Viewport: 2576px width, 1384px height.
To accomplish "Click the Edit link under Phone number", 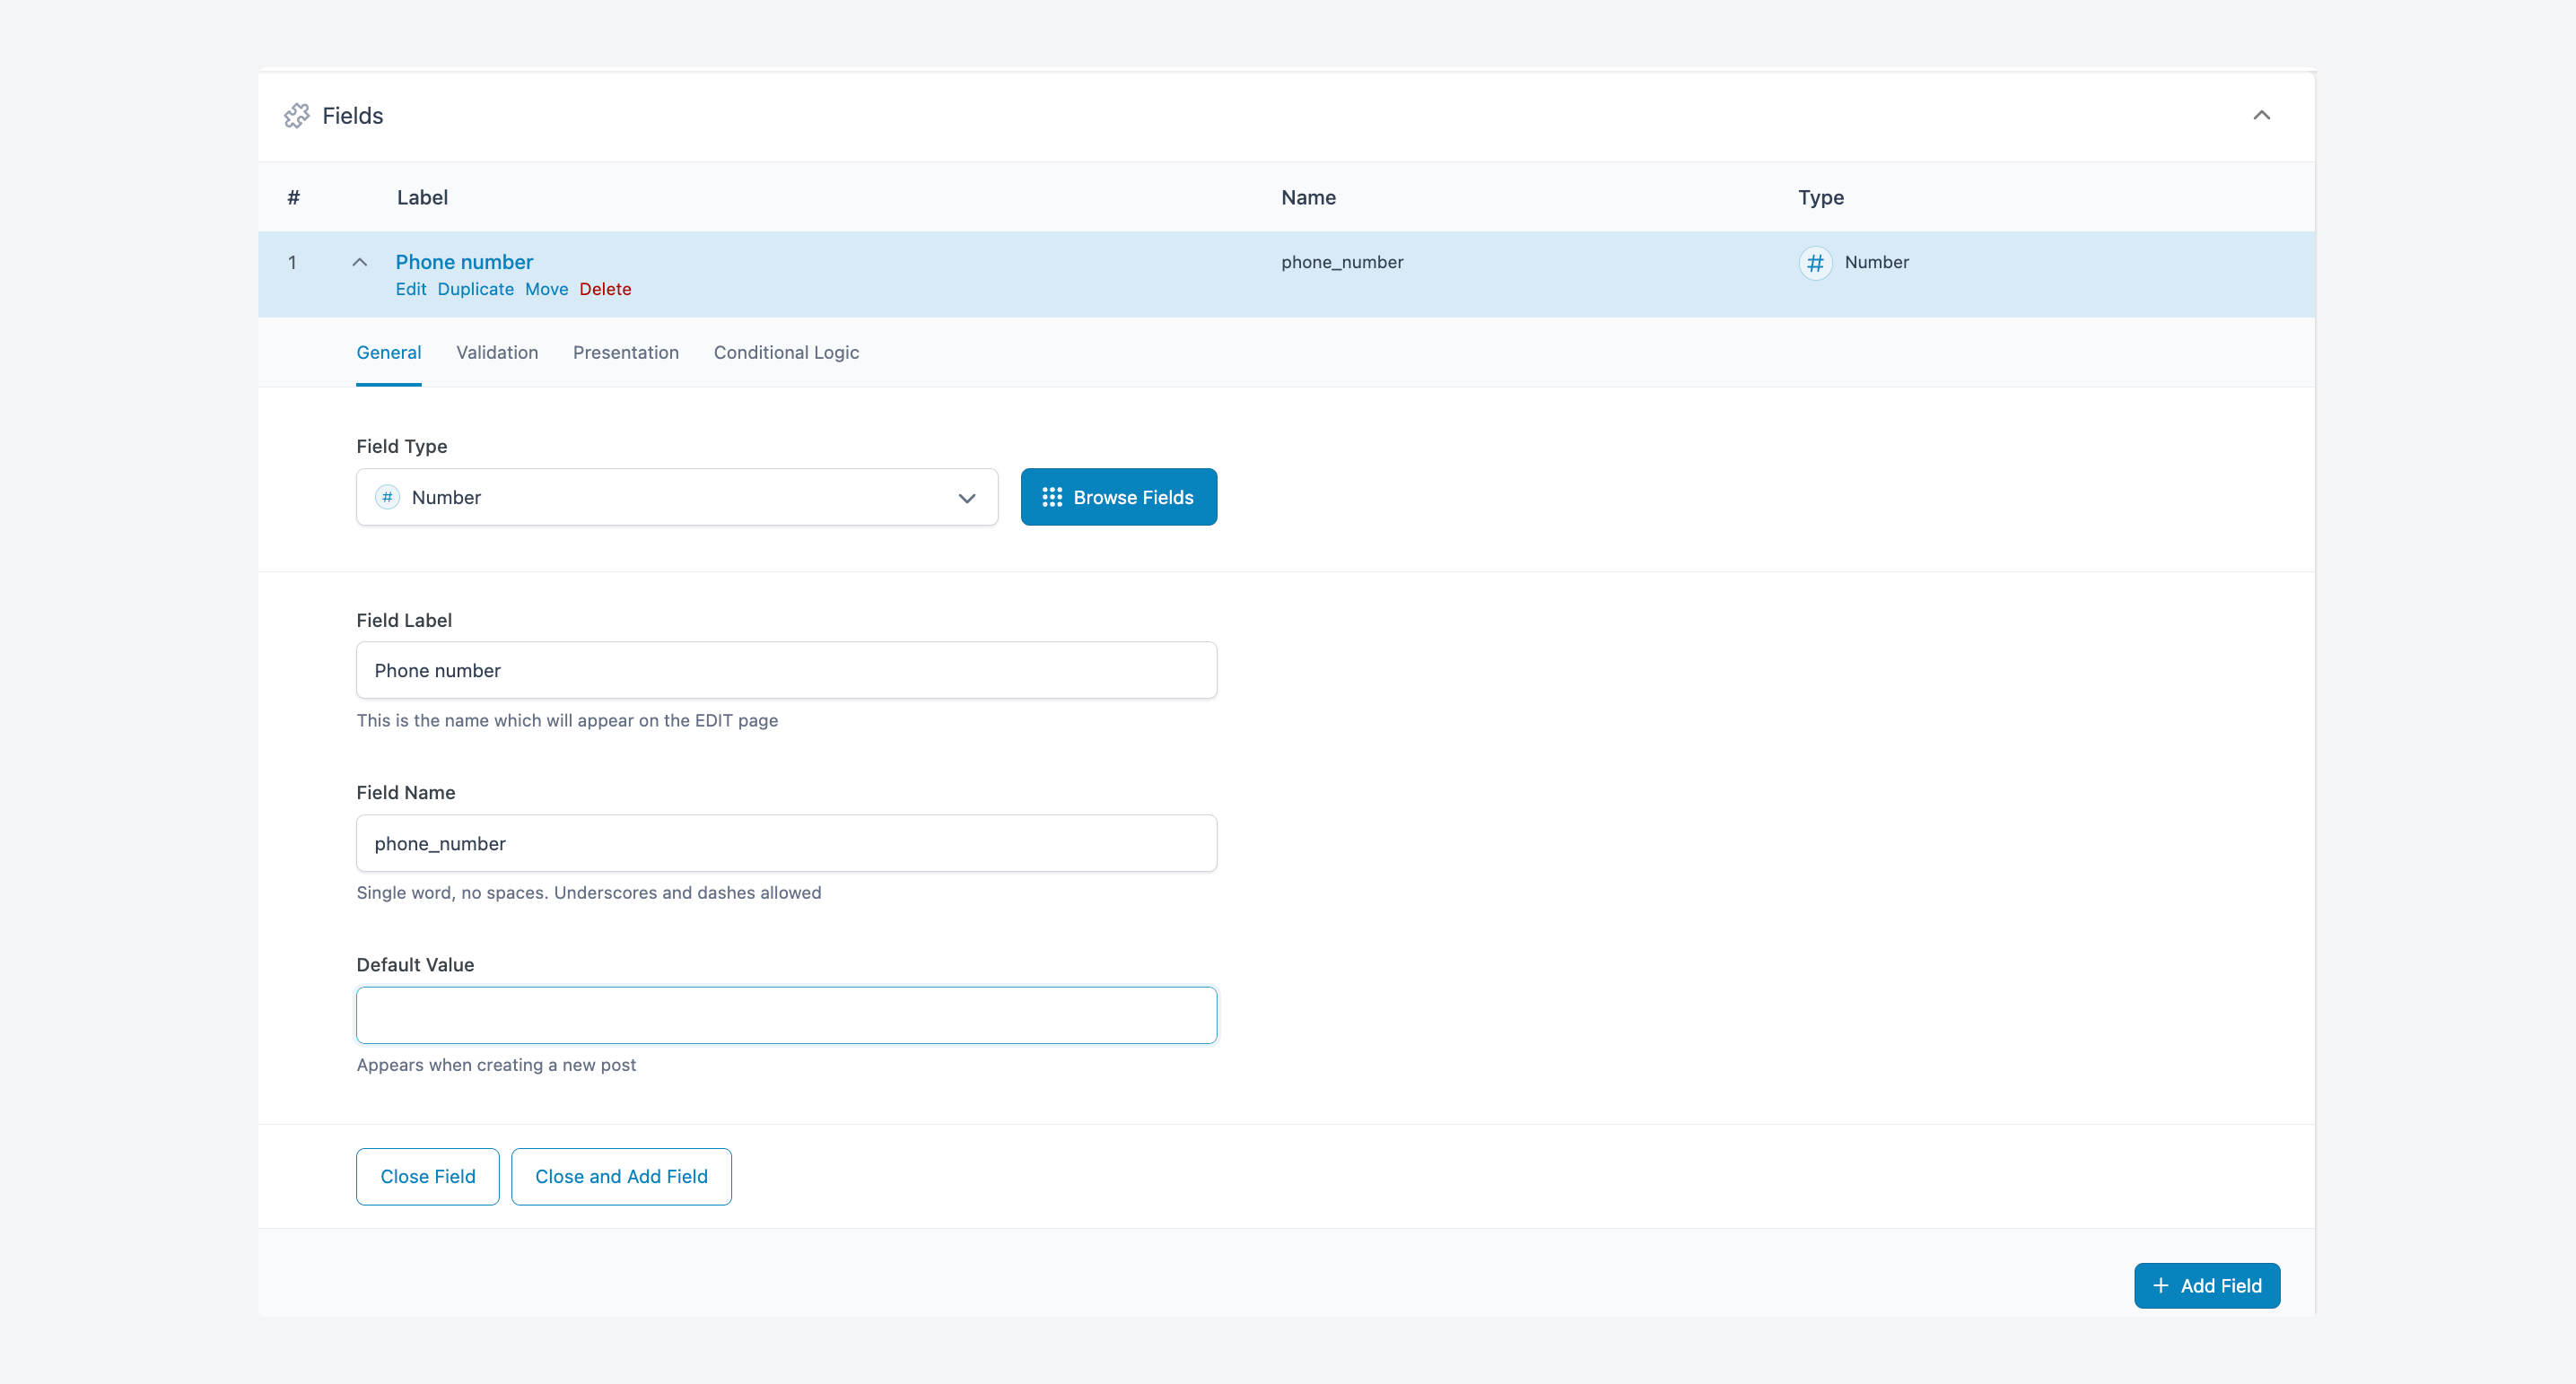I will 410,289.
